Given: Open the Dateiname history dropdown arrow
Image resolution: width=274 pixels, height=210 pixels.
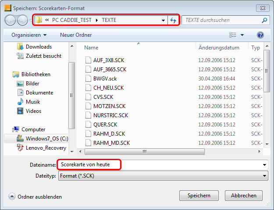Looking at the screenshot, I should click(264, 164).
